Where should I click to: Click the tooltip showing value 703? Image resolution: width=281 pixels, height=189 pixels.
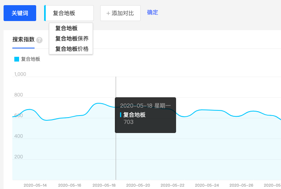tap(145, 115)
